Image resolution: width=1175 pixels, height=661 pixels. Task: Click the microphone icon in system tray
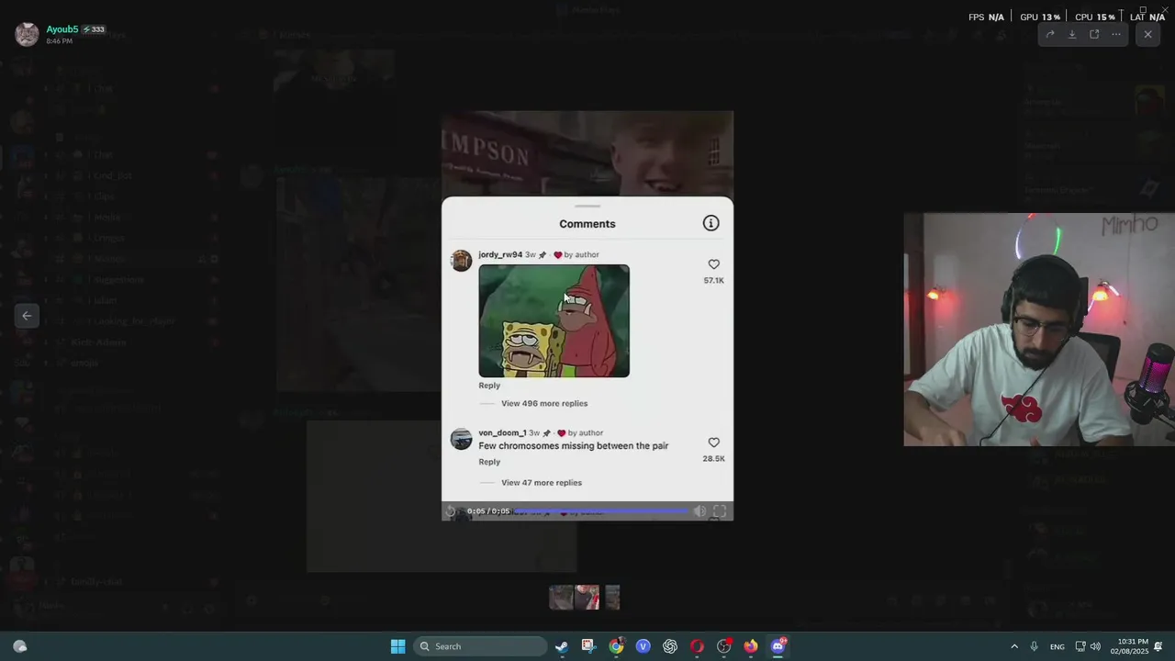tap(1035, 646)
